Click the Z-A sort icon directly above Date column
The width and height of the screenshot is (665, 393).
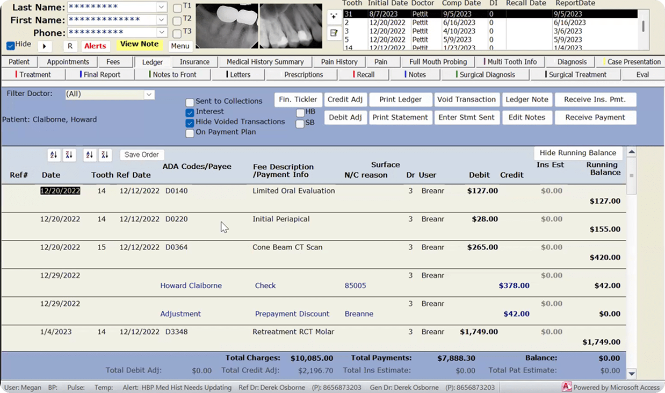coord(69,155)
